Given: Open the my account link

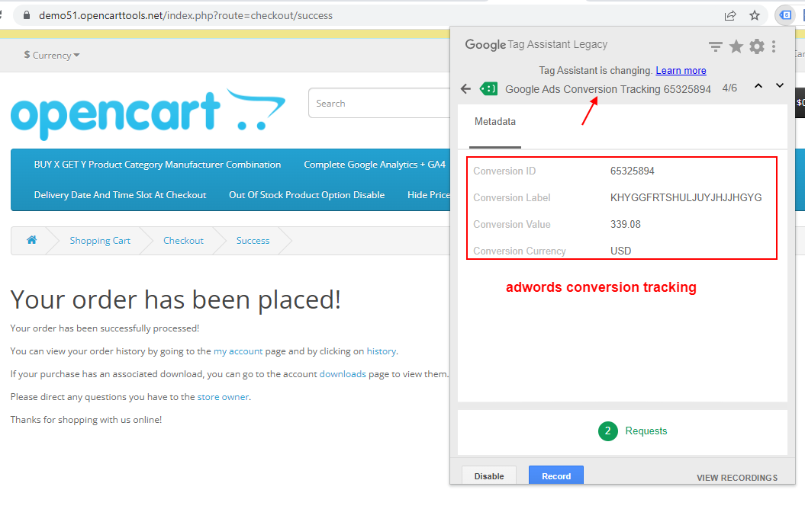Looking at the screenshot, I should pyautogui.click(x=238, y=351).
